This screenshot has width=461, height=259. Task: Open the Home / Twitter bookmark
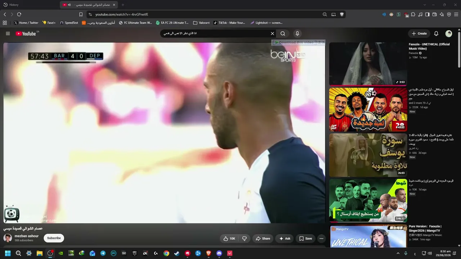point(26,23)
